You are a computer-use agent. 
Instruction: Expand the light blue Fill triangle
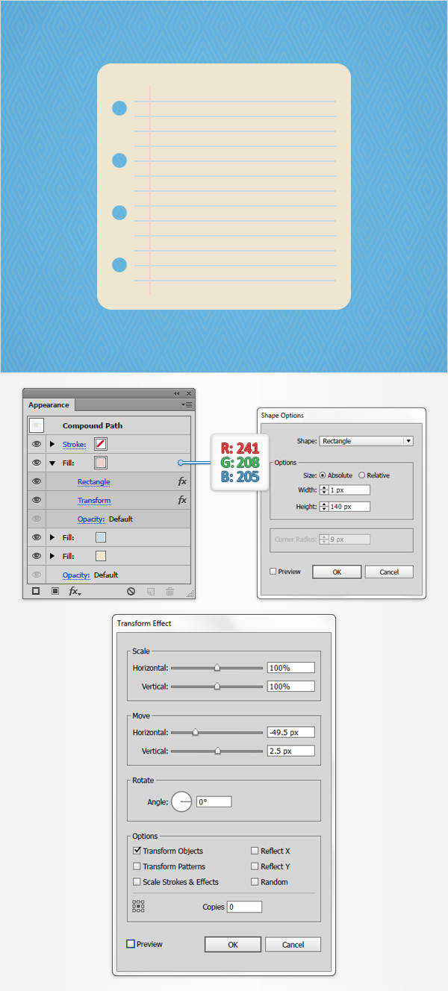(x=52, y=537)
